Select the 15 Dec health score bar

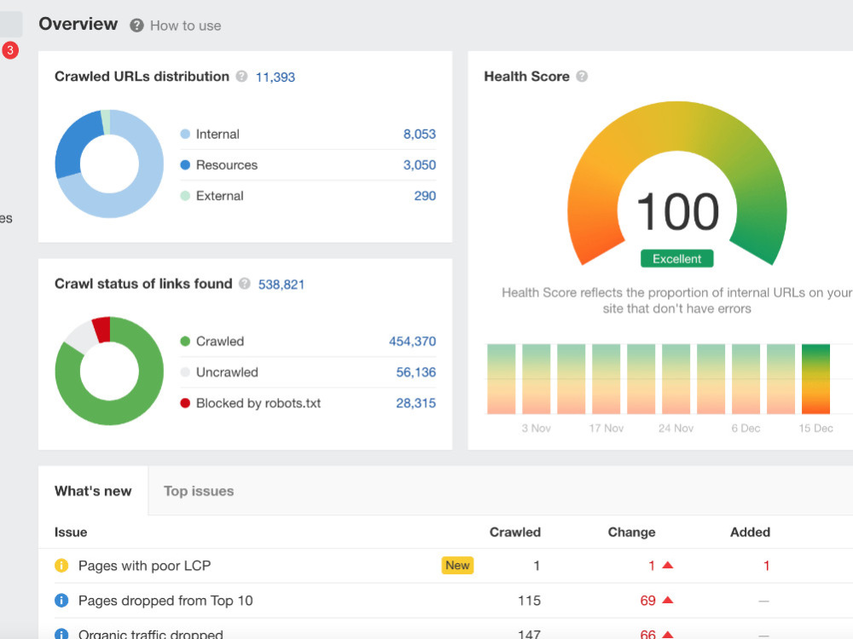click(815, 379)
